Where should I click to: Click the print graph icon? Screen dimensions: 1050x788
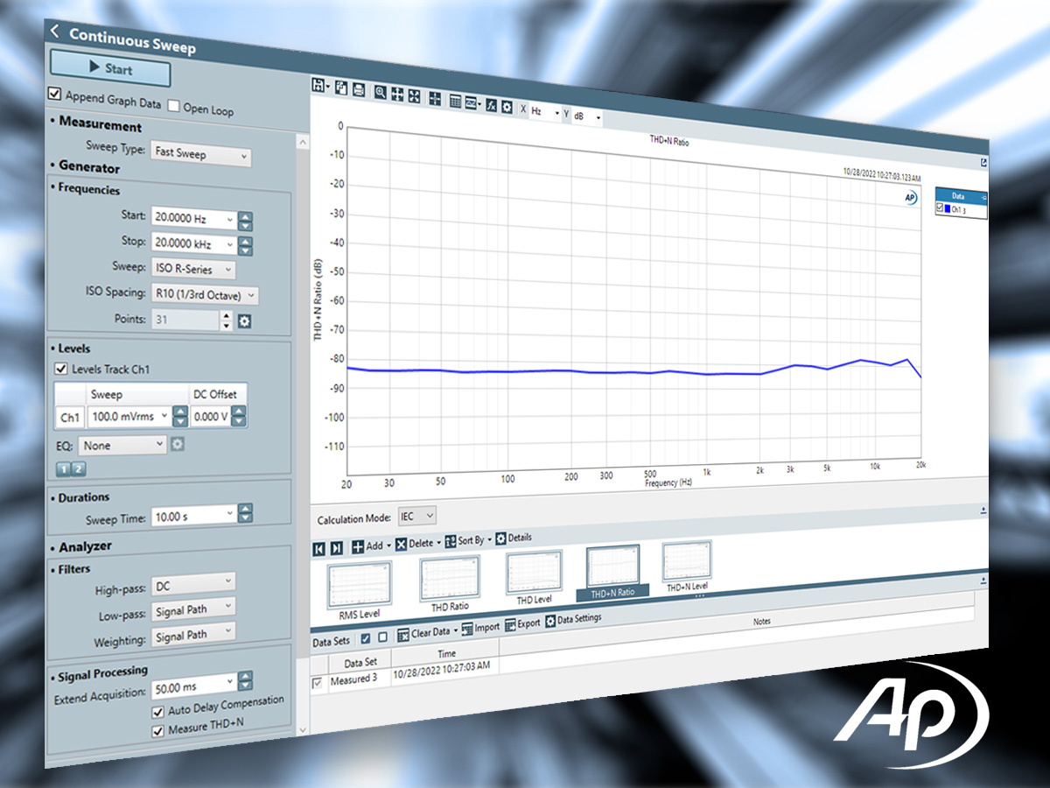(359, 90)
